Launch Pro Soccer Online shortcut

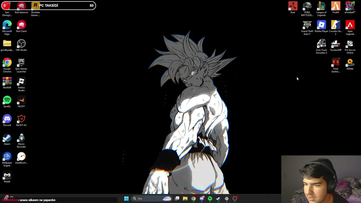(350, 47)
